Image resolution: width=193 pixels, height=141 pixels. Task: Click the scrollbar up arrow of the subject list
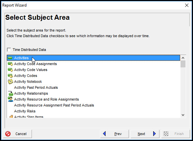(183, 58)
